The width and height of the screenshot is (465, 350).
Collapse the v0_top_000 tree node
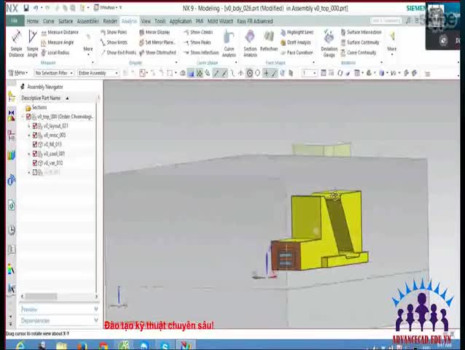click(x=23, y=117)
